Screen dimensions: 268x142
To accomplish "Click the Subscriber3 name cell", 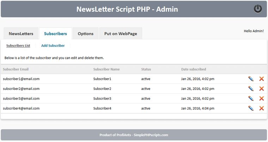I will click(102, 98).
